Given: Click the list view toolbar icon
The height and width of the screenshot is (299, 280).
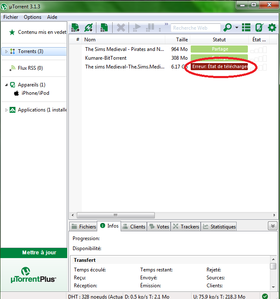Looking at the screenshot, I should (246, 28).
